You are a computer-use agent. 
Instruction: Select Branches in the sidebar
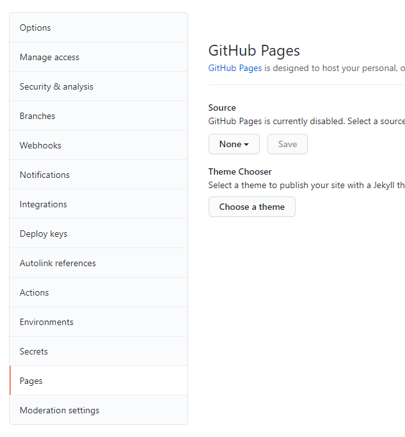[37, 116]
